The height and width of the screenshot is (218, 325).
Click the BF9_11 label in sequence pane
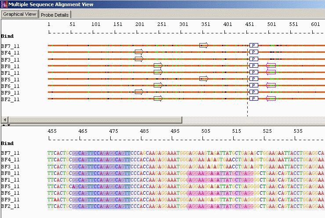click(10, 200)
